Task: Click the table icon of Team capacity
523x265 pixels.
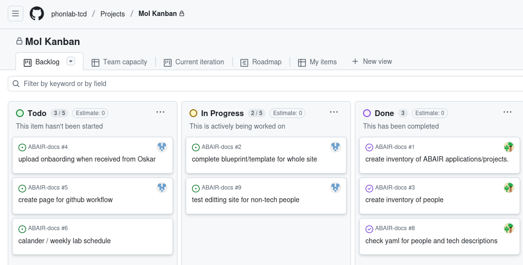Action: click(95, 62)
